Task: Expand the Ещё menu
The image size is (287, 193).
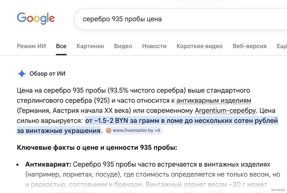Action: tap(281, 46)
